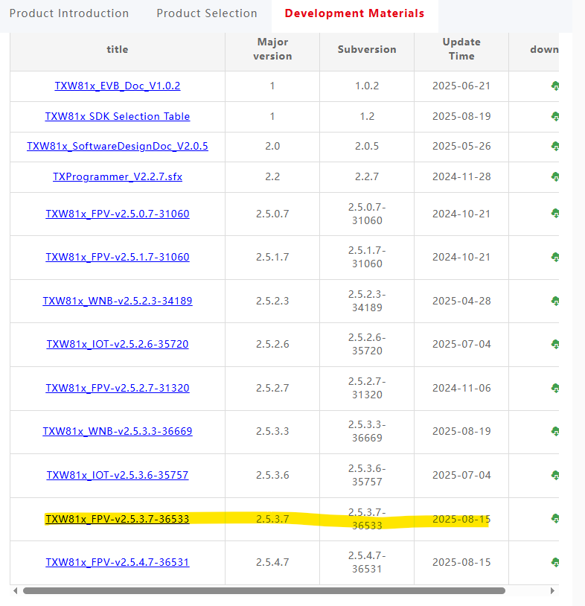Open TXW81x_IOT-v2.5.2.6-35720 link
The image size is (585, 606).
coord(118,344)
